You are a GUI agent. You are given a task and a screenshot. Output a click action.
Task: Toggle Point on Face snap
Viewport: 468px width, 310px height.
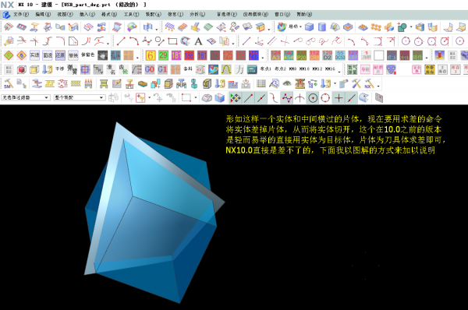coord(364,98)
